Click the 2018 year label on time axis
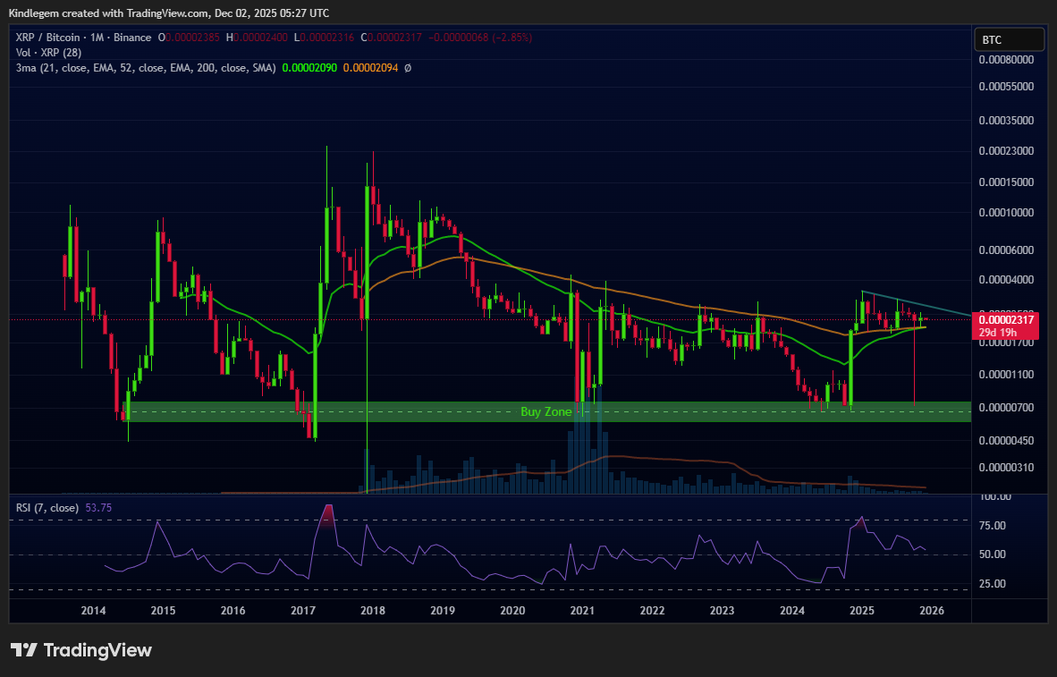The width and height of the screenshot is (1057, 677). click(373, 611)
